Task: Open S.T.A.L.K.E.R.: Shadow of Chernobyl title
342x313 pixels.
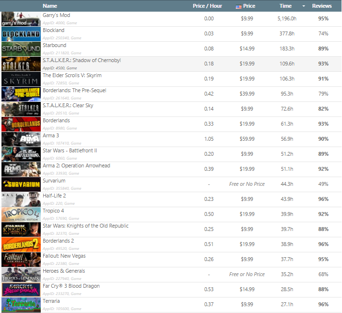Action: (x=81, y=61)
